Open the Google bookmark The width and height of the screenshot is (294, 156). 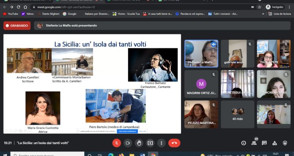[x=69, y=14]
